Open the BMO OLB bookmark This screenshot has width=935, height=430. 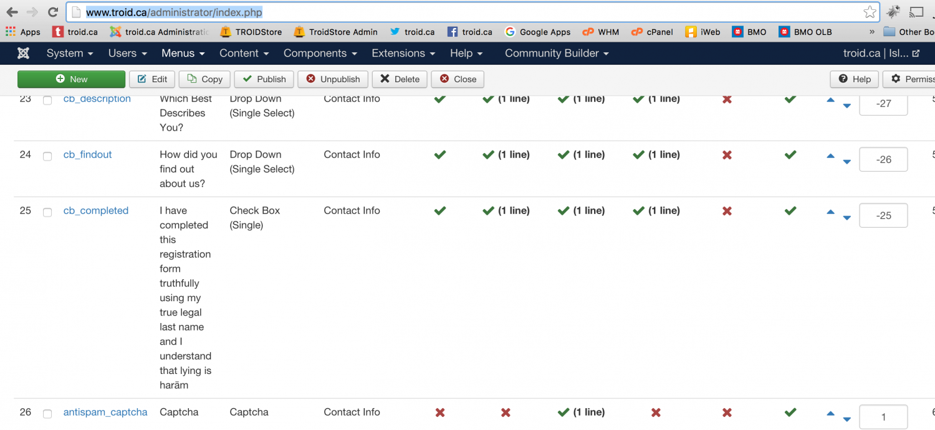pyautogui.click(x=805, y=32)
